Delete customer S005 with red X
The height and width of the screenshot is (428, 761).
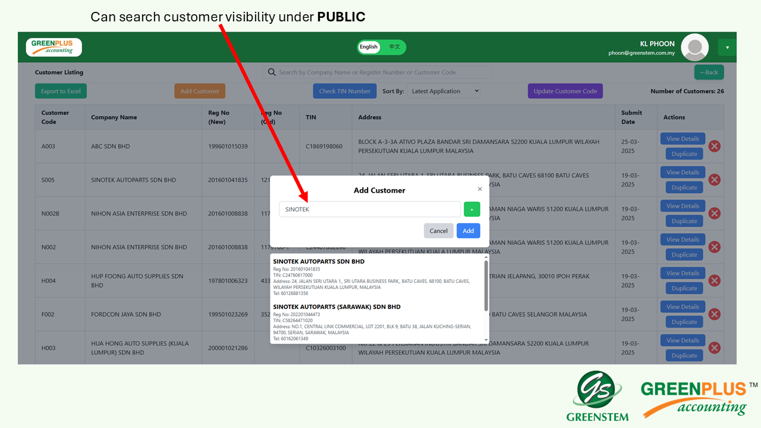tap(715, 180)
